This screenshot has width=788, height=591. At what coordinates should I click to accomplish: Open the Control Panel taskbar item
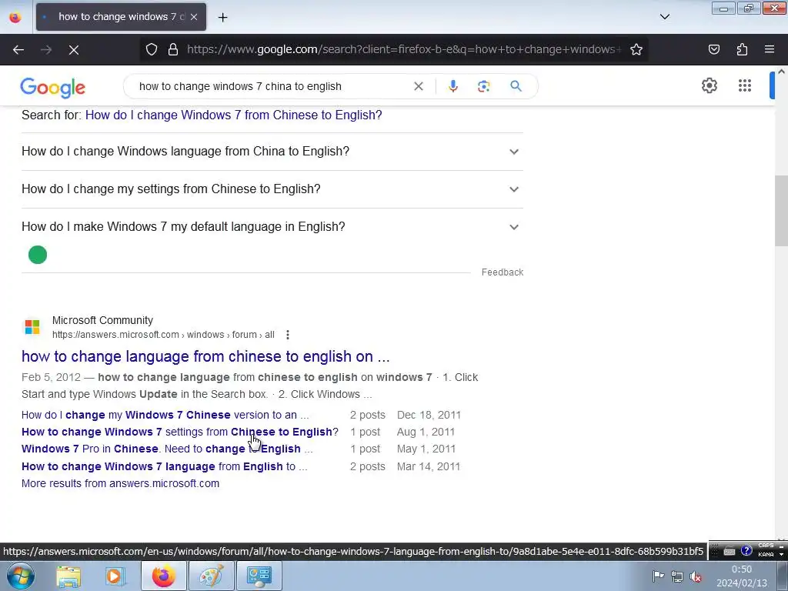tap(259, 576)
